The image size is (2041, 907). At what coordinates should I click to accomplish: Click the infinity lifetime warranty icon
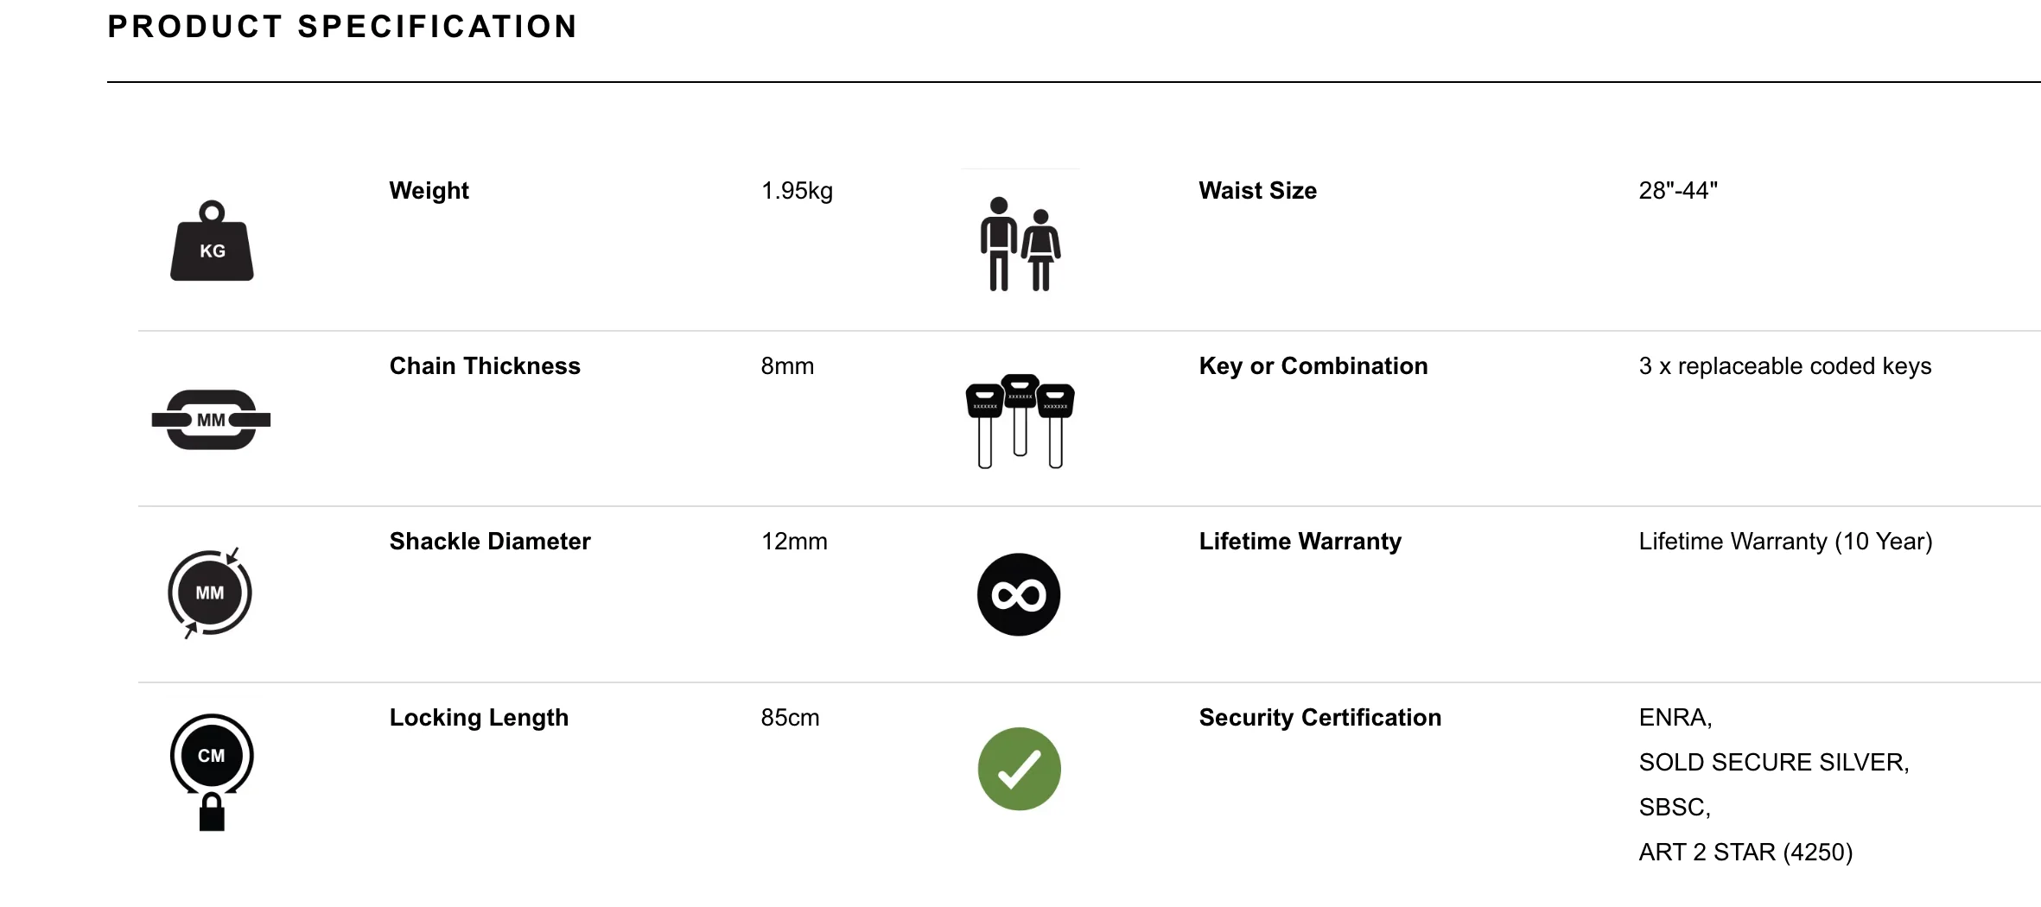(1019, 595)
